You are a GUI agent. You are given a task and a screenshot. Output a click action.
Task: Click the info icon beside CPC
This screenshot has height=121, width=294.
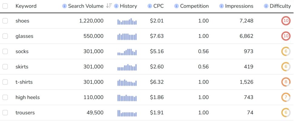(x=150, y=6)
